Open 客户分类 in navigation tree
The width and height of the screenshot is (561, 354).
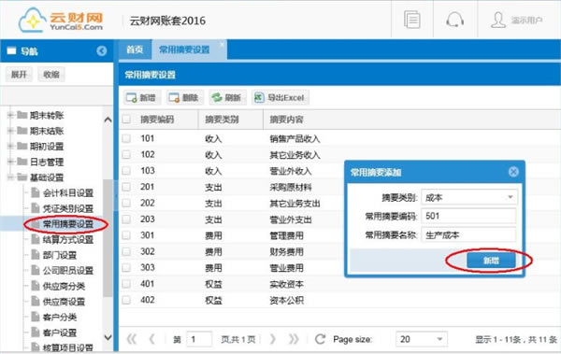[60, 318]
